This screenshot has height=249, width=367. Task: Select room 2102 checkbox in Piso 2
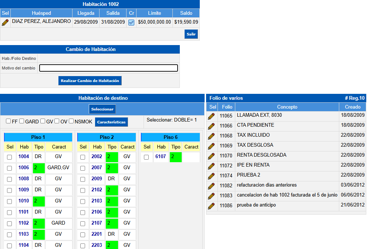click(83, 190)
